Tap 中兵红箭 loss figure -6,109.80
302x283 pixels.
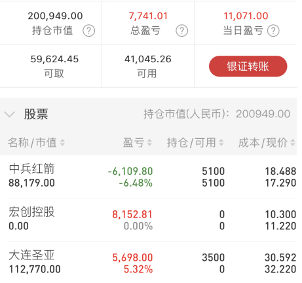pyautogui.click(x=130, y=171)
